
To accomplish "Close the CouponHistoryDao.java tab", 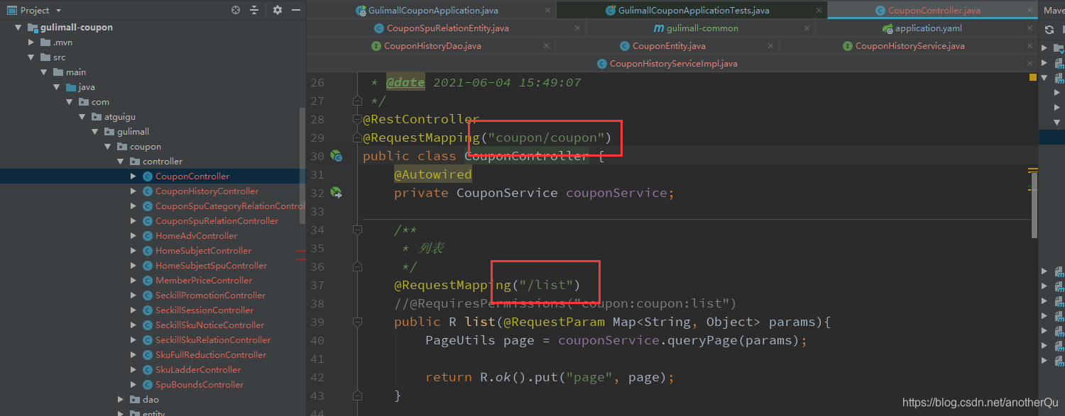I will pos(546,46).
